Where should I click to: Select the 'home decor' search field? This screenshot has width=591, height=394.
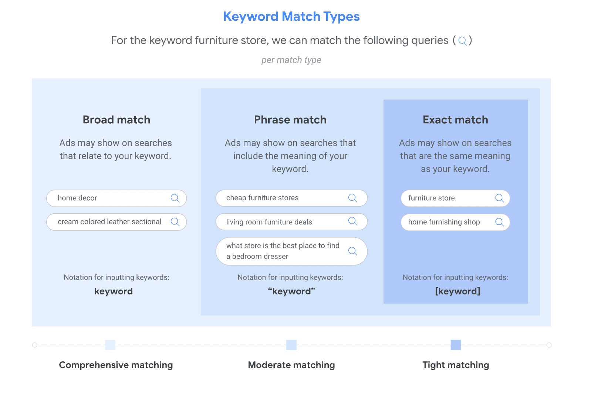coord(111,198)
